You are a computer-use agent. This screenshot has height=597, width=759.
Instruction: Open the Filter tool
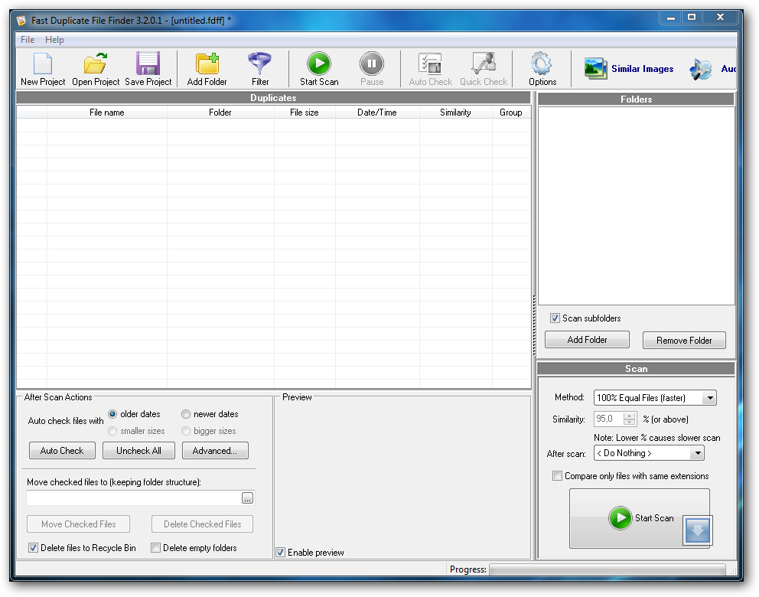click(259, 68)
